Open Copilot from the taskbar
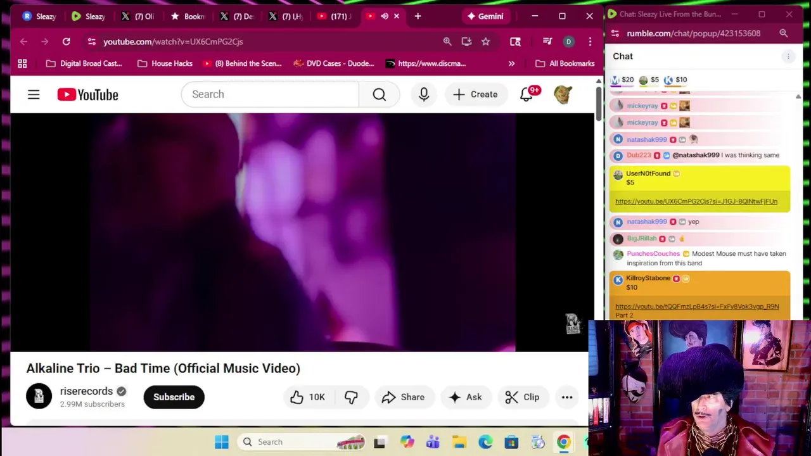811x456 pixels. coord(407,441)
